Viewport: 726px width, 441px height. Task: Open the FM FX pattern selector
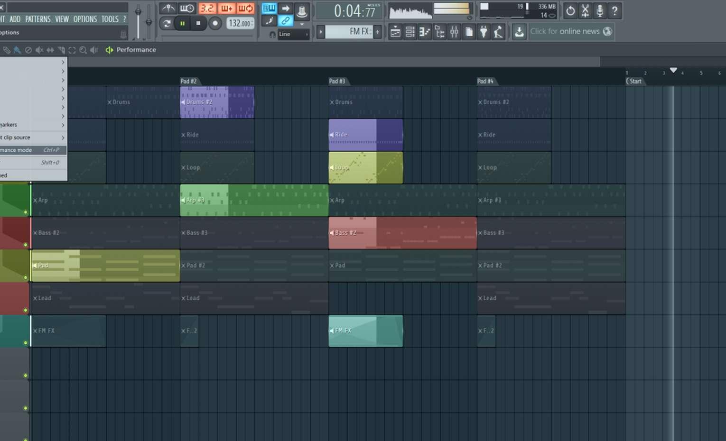(349, 32)
